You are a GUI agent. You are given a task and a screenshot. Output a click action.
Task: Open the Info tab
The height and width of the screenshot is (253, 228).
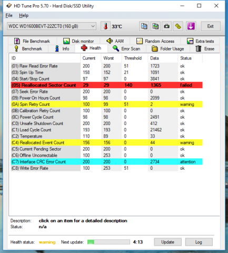pyautogui.click(x=62, y=48)
